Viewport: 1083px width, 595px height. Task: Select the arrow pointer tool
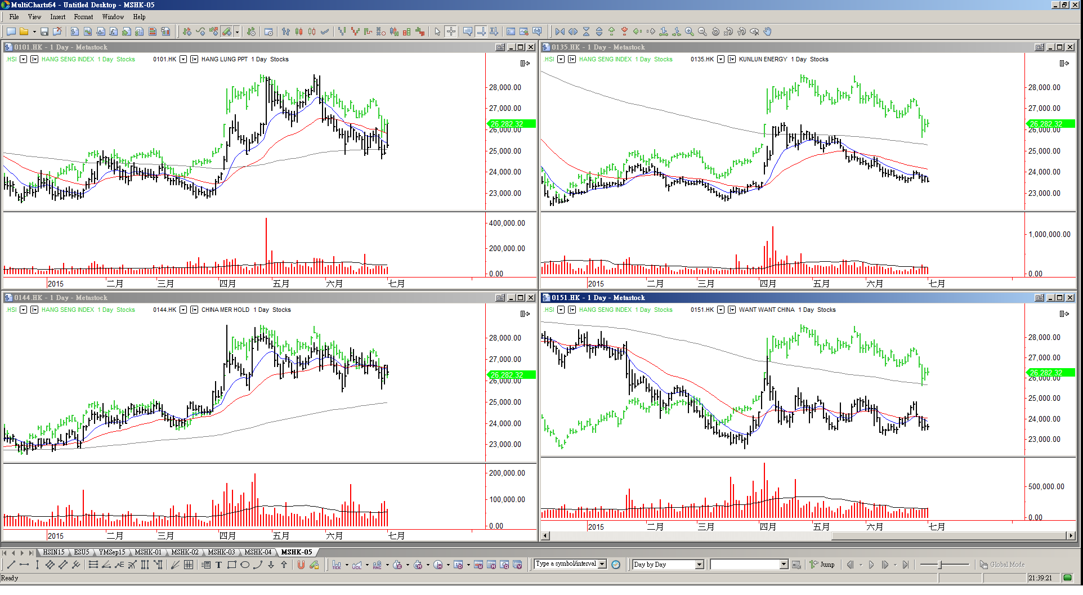point(437,32)
